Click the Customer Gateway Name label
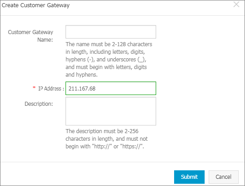Viewport: 245px width, 186px height. coord(31,36)
